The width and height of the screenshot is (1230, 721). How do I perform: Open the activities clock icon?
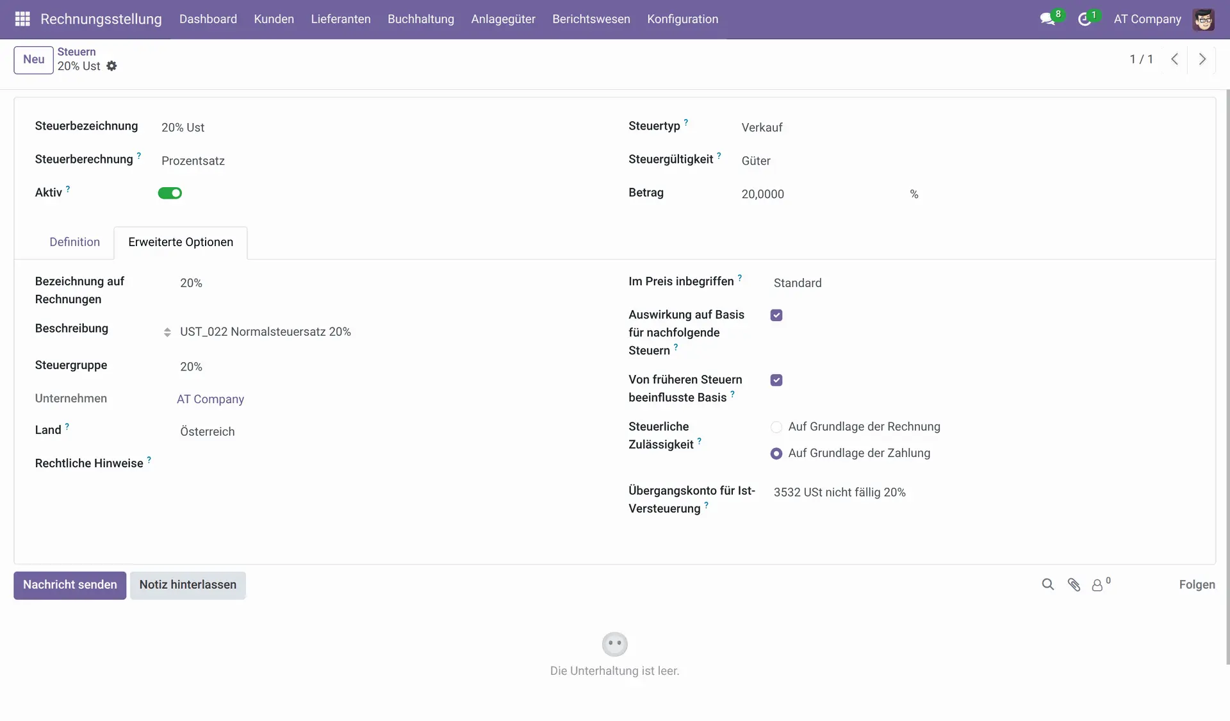coord(1085,19)
